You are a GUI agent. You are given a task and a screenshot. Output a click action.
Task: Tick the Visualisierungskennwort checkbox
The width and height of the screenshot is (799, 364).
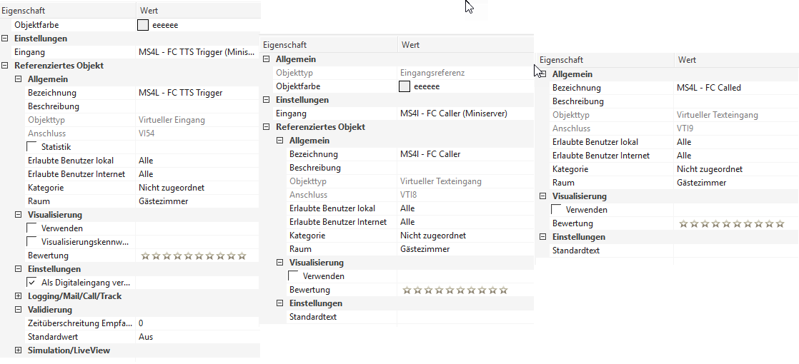coord(32,242)
